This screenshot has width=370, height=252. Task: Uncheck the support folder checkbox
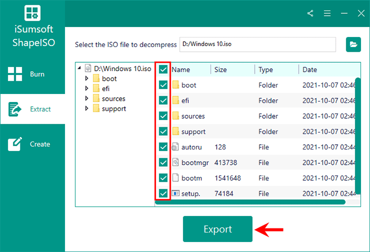click(x=163, y=132)
